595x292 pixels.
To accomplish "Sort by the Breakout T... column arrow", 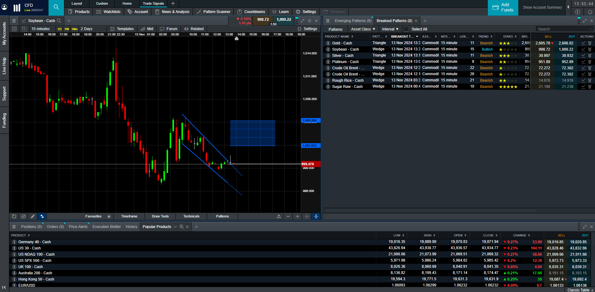I will 417,37.
